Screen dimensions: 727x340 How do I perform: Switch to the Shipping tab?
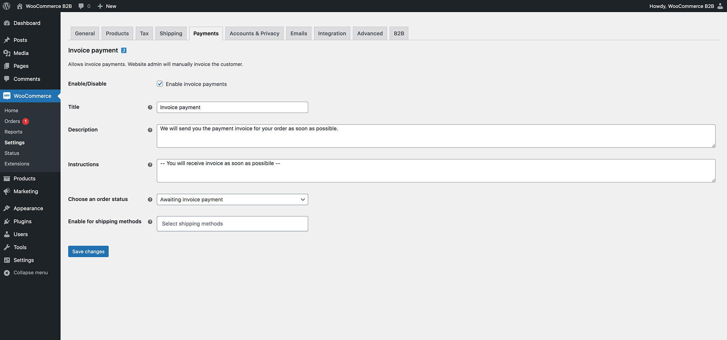(x=171, y=33)
